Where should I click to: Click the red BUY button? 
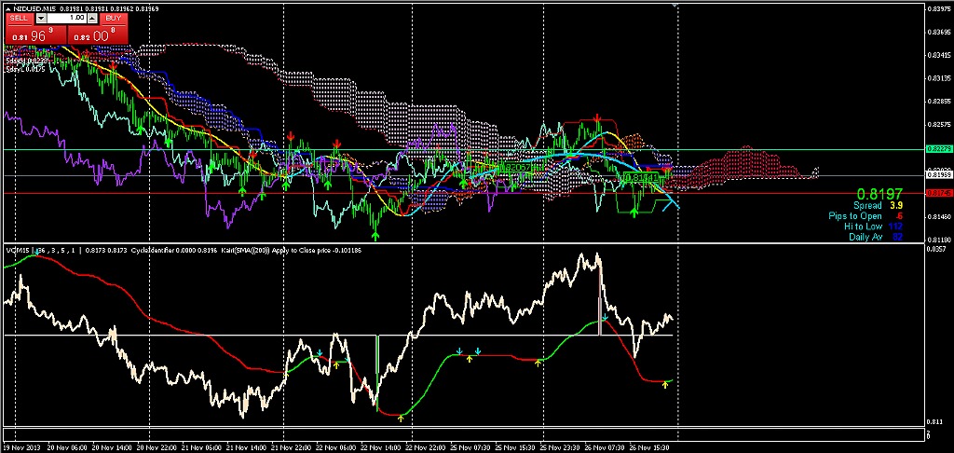[x=114, y=19]
